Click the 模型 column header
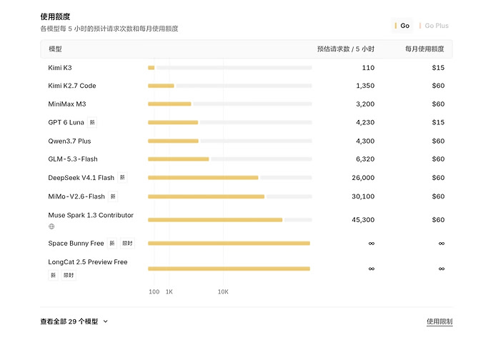This screenshot has width=493, height=340. 55,49
